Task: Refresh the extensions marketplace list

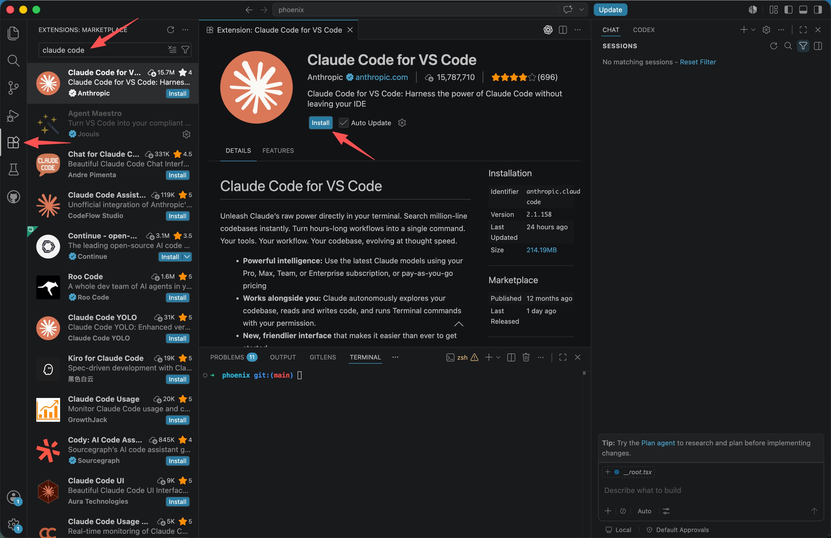Action: (x=170, y=30)
